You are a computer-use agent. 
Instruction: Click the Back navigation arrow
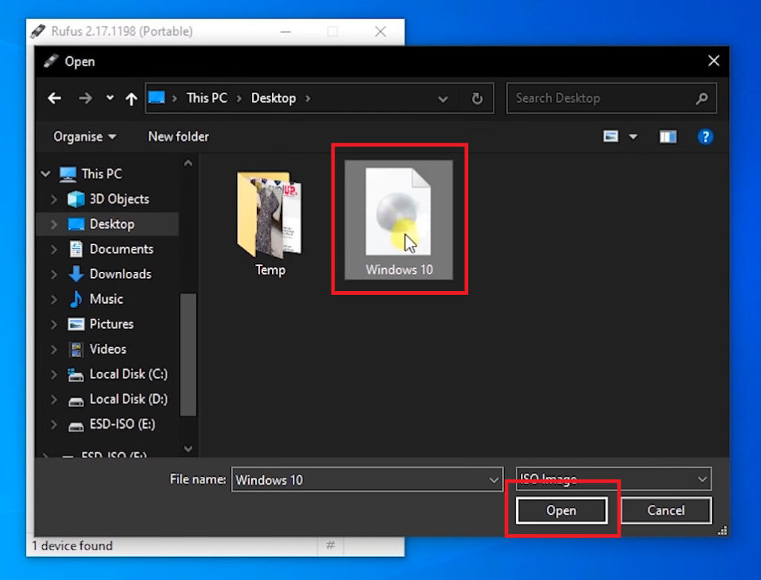click(54, 97)
